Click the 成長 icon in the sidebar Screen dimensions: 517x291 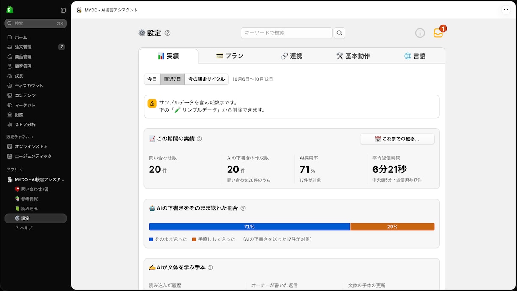tap(10, 76)
